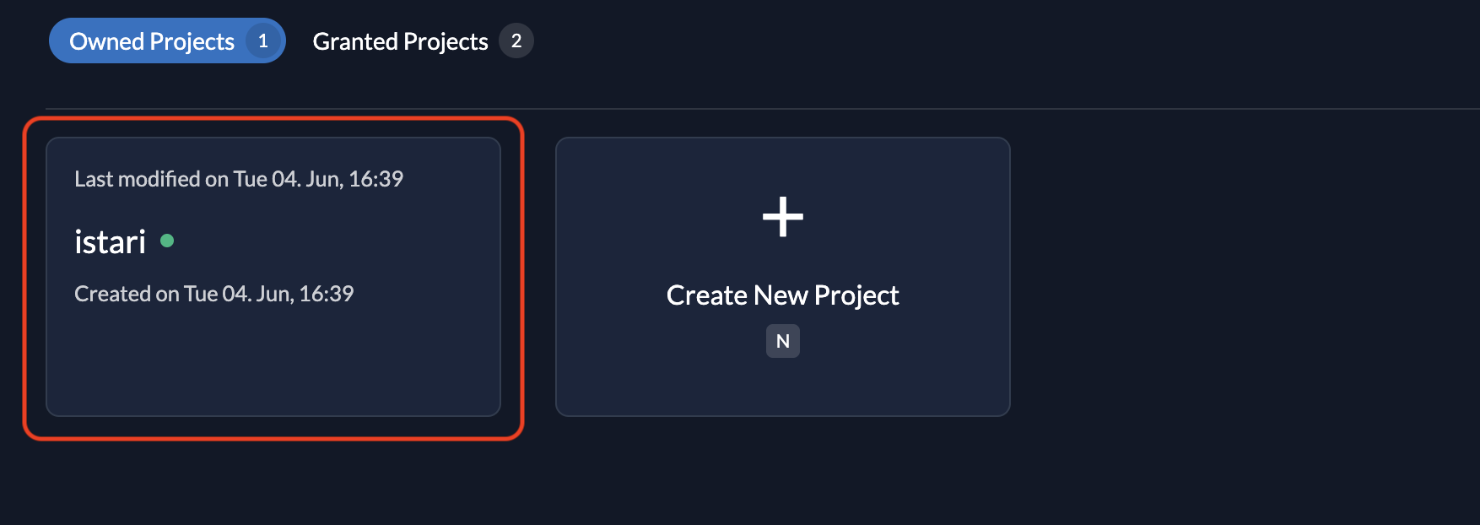Open the istari project name link
Image resolution: width=1480 pixels, height=525 pixels.
[x=111, y=242]
